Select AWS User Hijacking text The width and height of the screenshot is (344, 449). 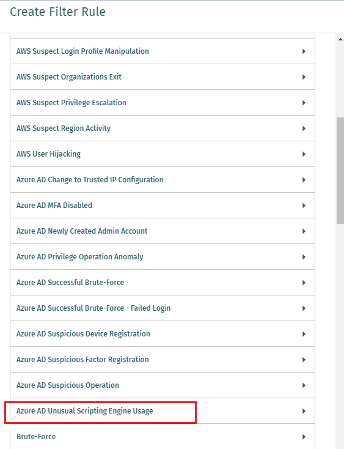(49, 154)
